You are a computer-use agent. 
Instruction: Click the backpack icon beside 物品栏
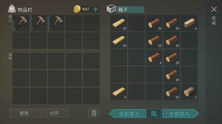(x=12, y=9)
